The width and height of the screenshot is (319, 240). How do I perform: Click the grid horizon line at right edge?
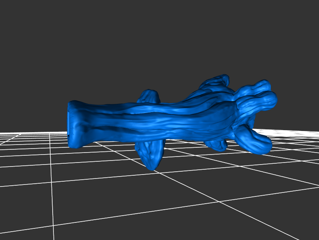(311, 129)
